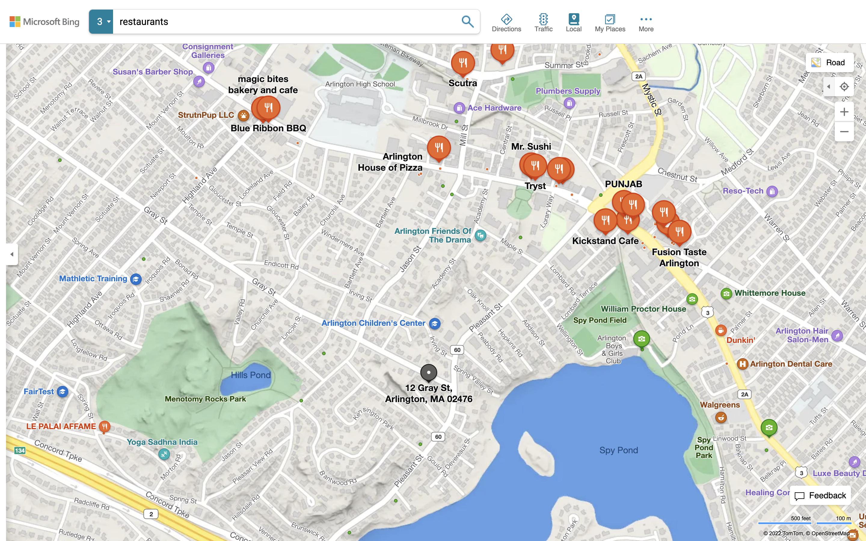Select the Scutra restaurant pin
The width and height of the screenshot is (866, 541).
(463, 63)
